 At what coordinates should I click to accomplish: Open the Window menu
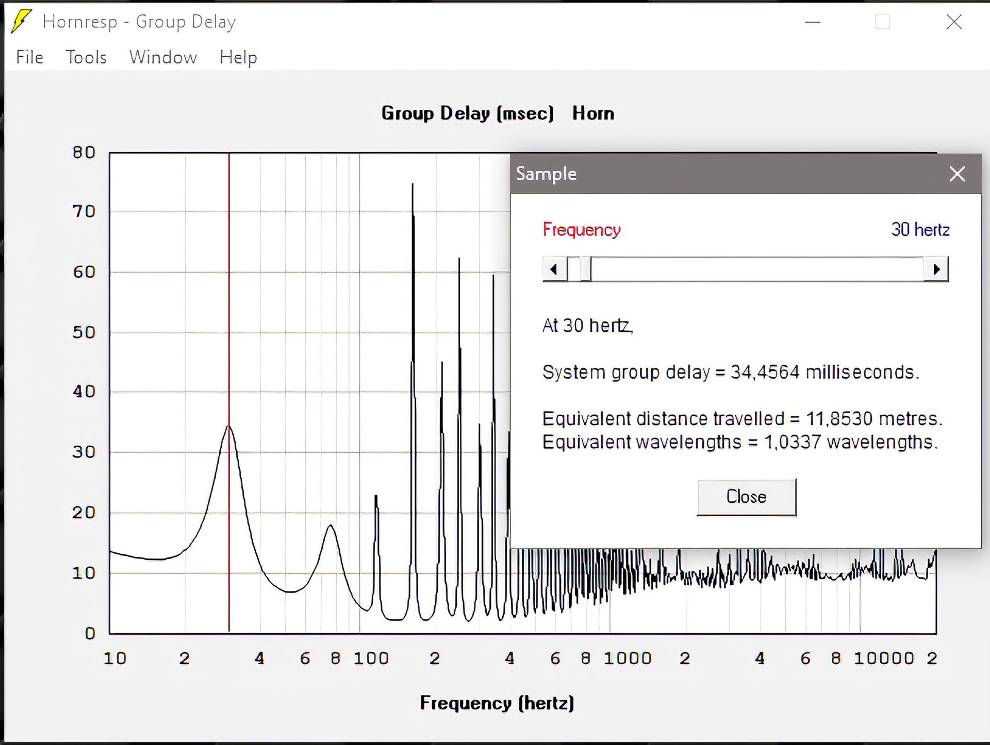coord(163,57)
